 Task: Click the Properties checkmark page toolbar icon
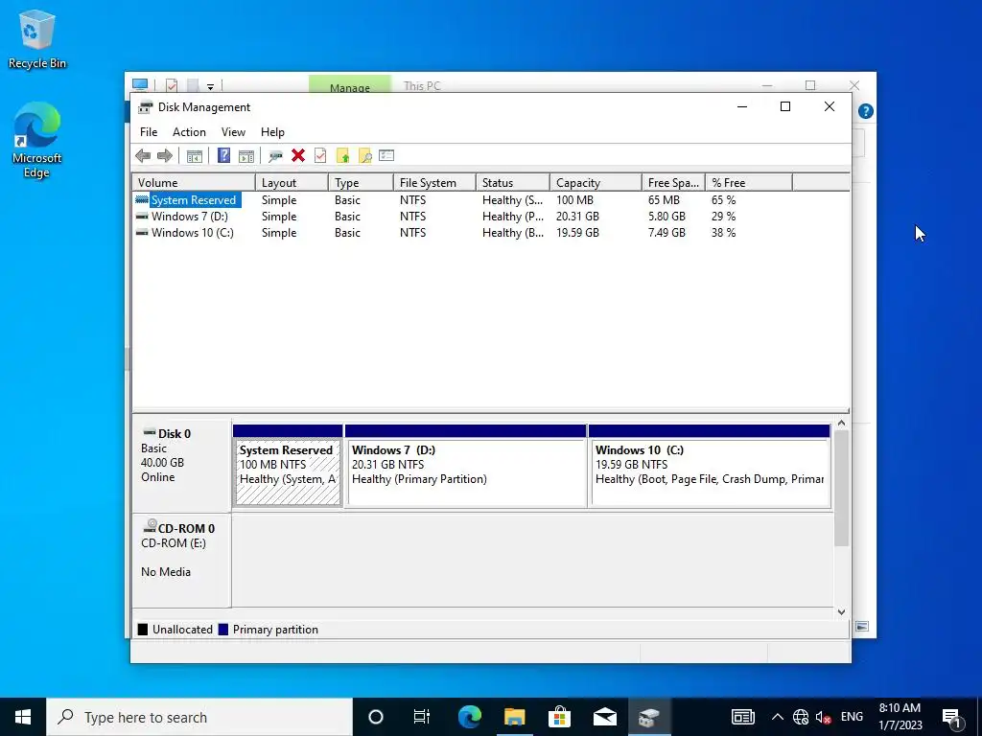click(x=320, y=155)
